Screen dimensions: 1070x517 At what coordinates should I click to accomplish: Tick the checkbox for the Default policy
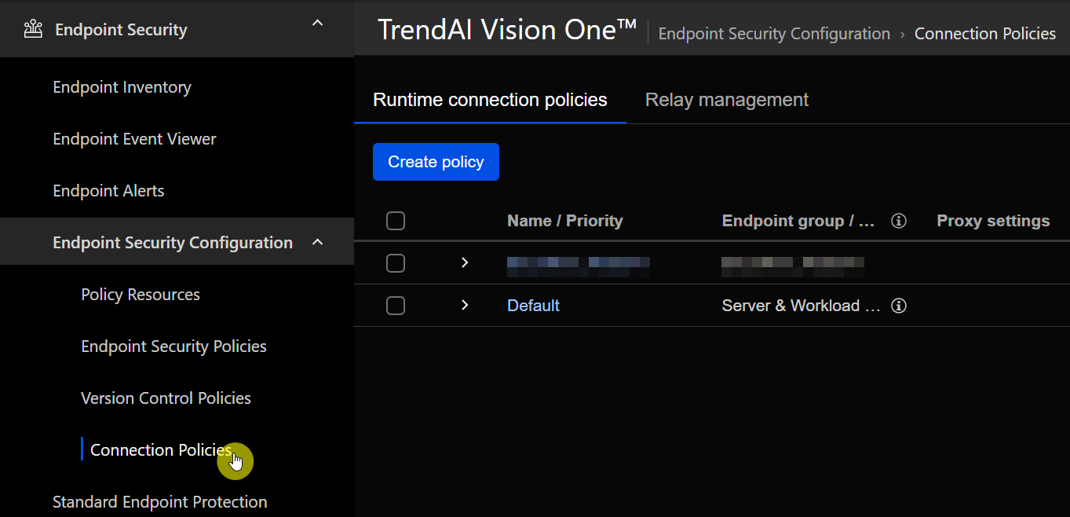click(x=396, y=306)
